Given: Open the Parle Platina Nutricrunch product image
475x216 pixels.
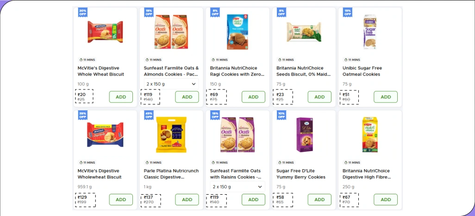Looking at the screenshot, I should click(171, 134).
